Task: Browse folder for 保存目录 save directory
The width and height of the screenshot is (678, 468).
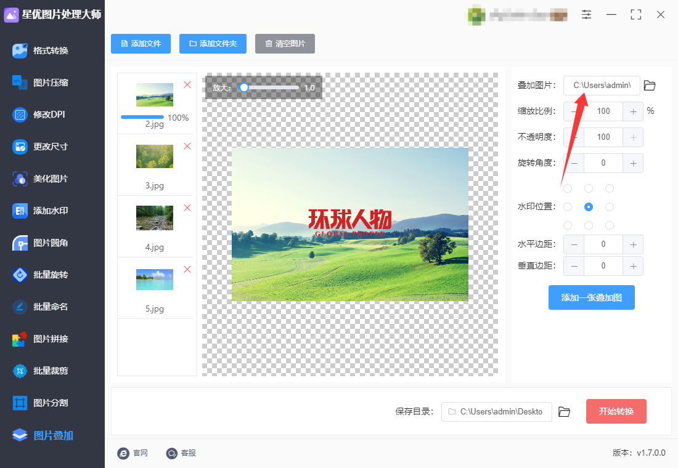Action: tap(564, 412)
